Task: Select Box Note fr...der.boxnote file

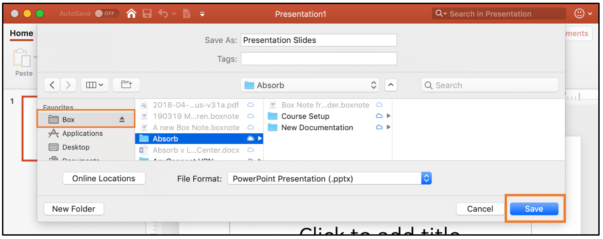Action: coord(328,105)
